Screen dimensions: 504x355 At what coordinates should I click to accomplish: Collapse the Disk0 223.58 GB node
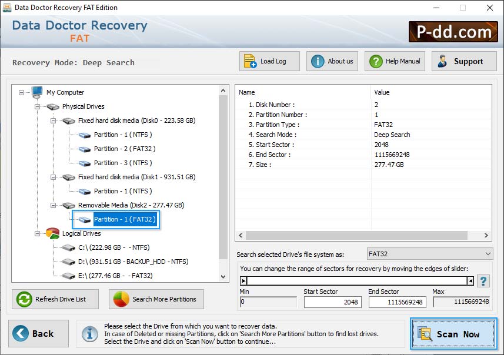pos(54,121)
